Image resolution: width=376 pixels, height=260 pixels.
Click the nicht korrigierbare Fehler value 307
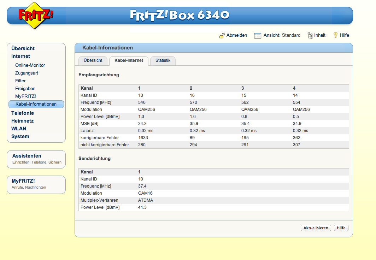[296, 145]
